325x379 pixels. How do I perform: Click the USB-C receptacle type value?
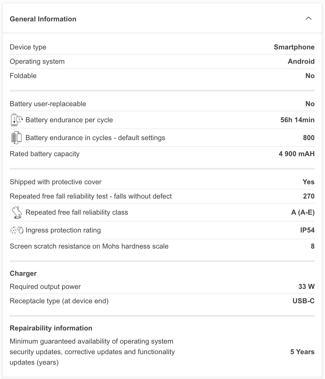[x=303, y=301]
